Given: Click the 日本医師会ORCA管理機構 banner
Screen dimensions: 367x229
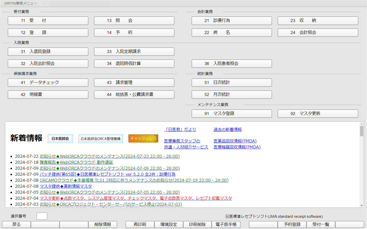Looking at the screenshot, I should click(101, 138).
